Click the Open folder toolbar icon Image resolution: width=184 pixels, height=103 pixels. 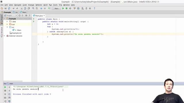click(2, 8)
